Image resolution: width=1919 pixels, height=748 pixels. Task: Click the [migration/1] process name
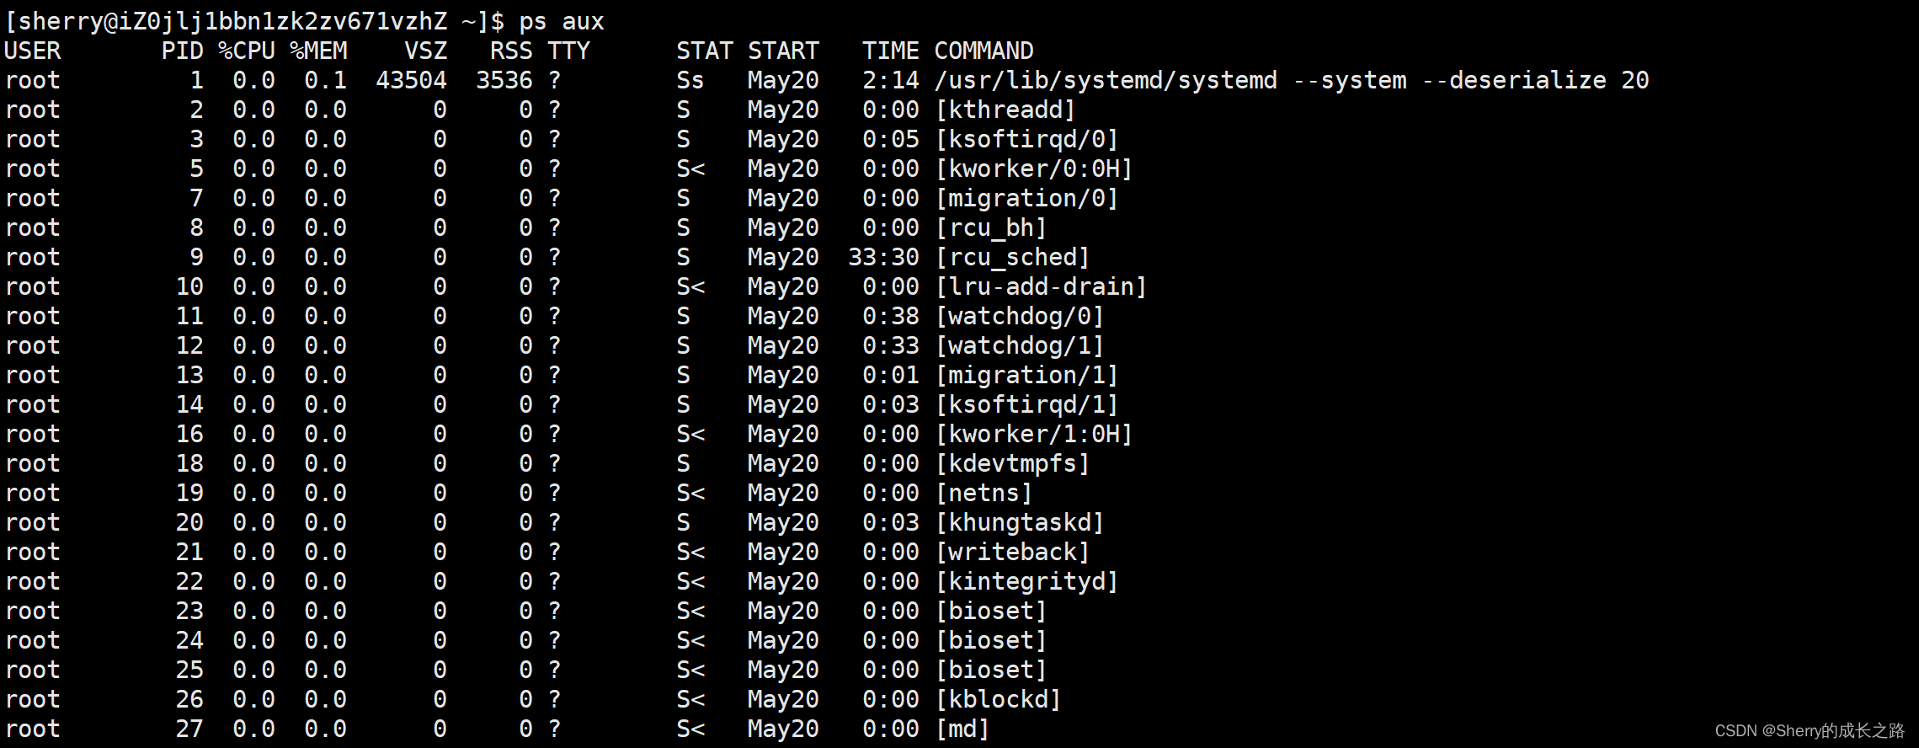1027,376
